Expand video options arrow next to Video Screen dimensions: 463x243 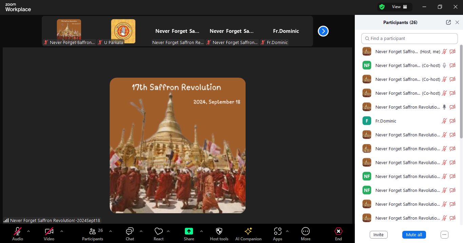[62, 231]
